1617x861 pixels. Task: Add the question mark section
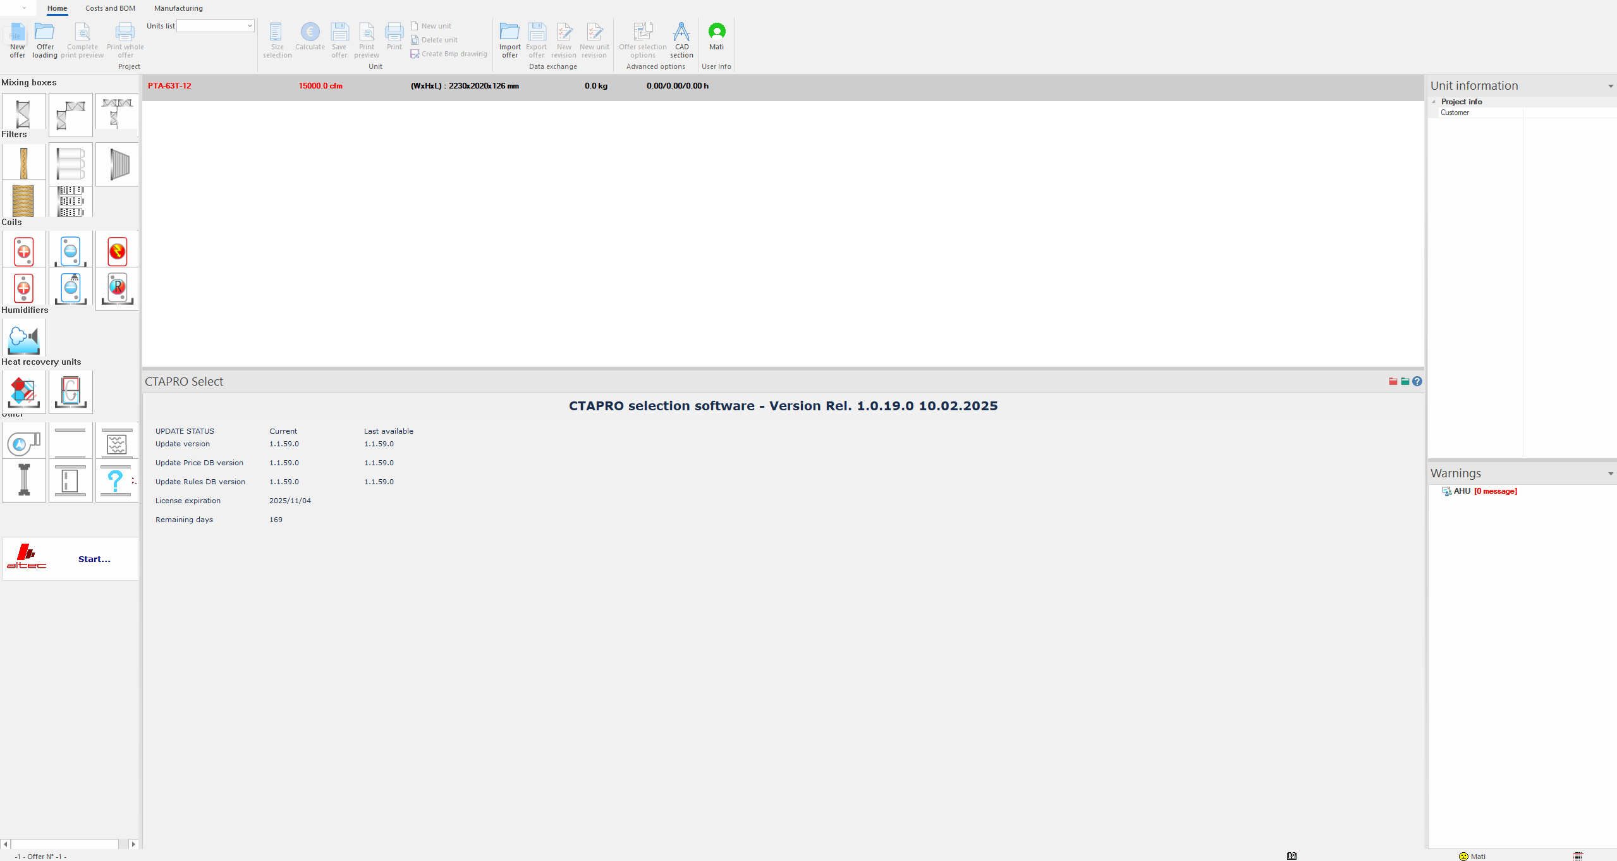pos(117,480)
